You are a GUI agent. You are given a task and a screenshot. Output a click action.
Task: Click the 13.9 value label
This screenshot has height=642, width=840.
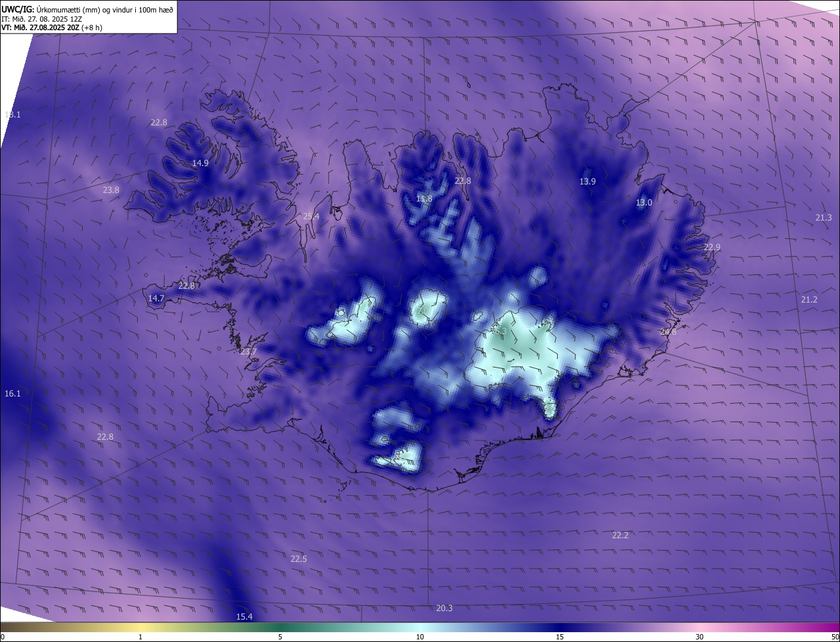587,181
